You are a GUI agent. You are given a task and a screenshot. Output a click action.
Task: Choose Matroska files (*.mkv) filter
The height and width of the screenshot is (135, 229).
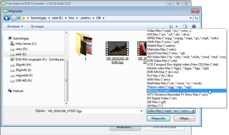click(187, 49)
